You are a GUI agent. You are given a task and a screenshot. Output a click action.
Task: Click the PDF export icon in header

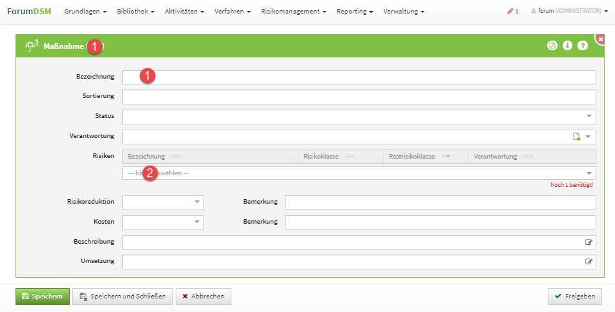pos(552,46)
